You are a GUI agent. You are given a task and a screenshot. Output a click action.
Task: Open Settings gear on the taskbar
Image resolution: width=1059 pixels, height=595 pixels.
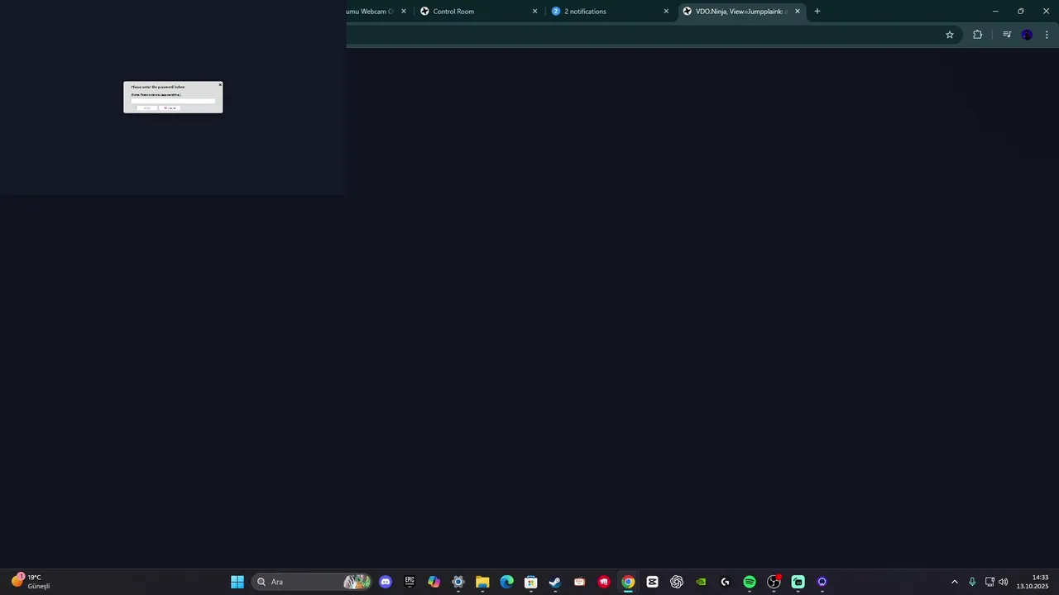pyautogui.click(x=458, y=582)
